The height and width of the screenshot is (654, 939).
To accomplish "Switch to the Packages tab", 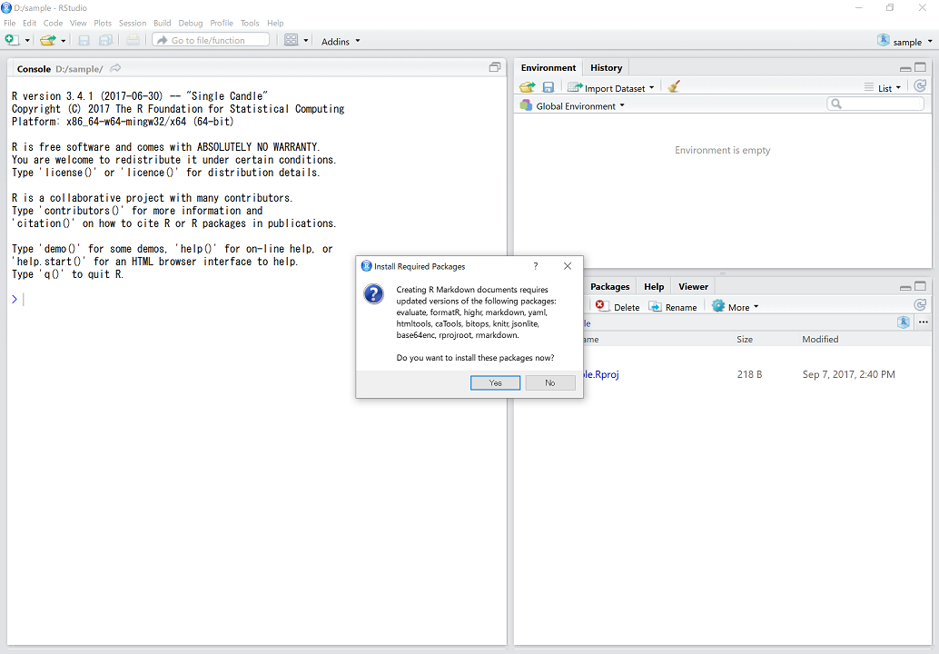I will 610,286.
